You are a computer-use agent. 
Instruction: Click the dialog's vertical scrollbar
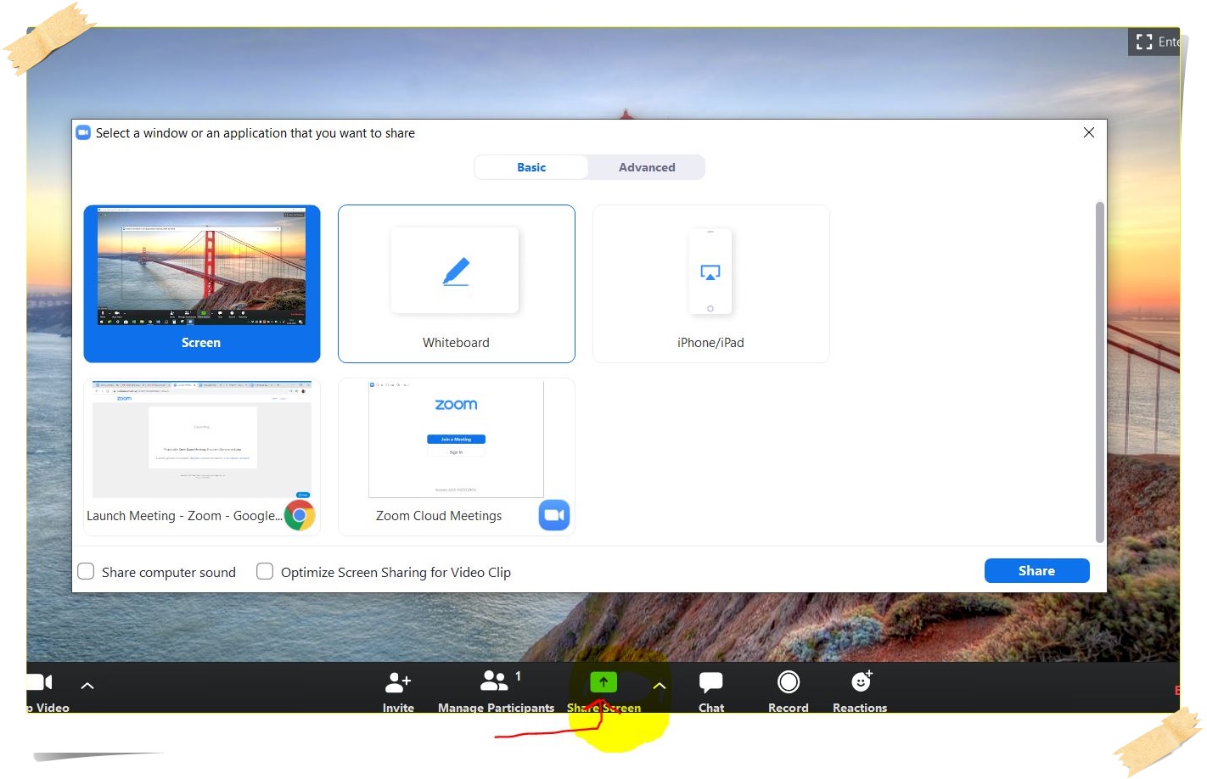(1100, 372)
